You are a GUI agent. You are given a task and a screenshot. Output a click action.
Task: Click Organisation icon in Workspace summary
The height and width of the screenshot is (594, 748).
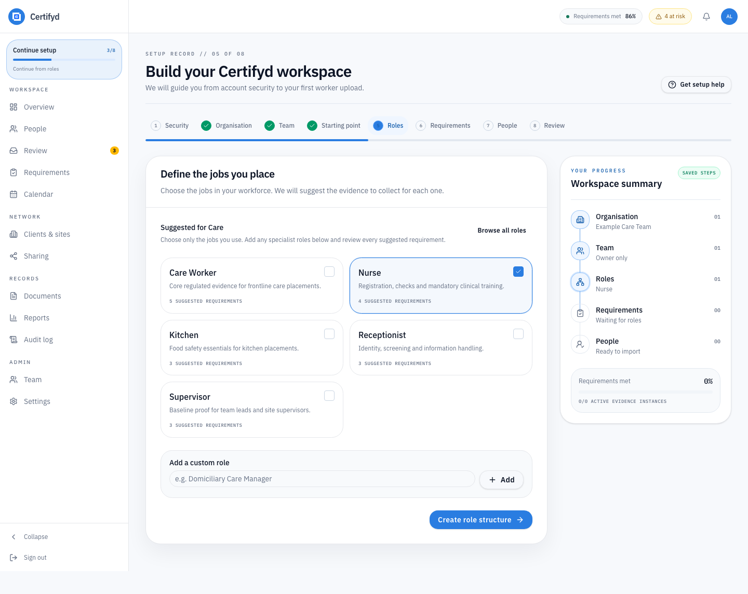pyautogui.click(x=580, y=220)
